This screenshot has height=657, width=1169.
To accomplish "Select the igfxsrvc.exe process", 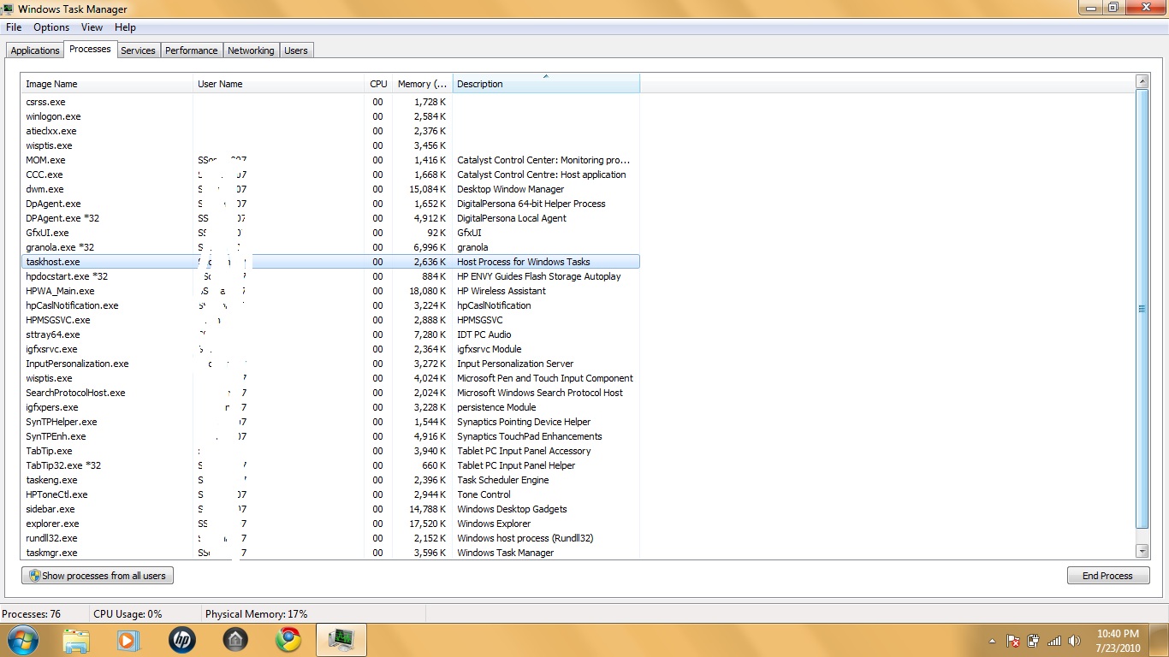I will pyautogui.click(x=330, y=349).
